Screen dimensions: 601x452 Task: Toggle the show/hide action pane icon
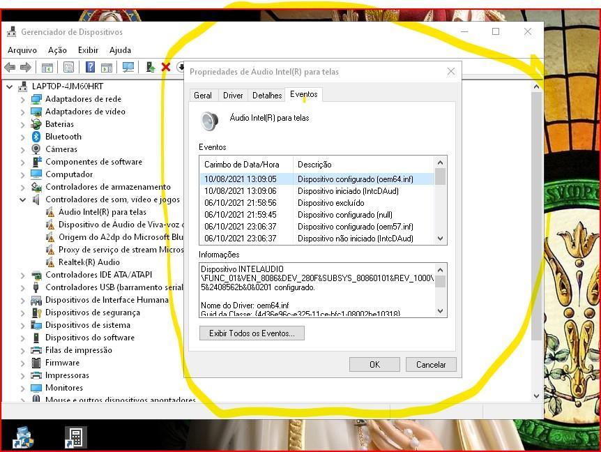point(107,68)
